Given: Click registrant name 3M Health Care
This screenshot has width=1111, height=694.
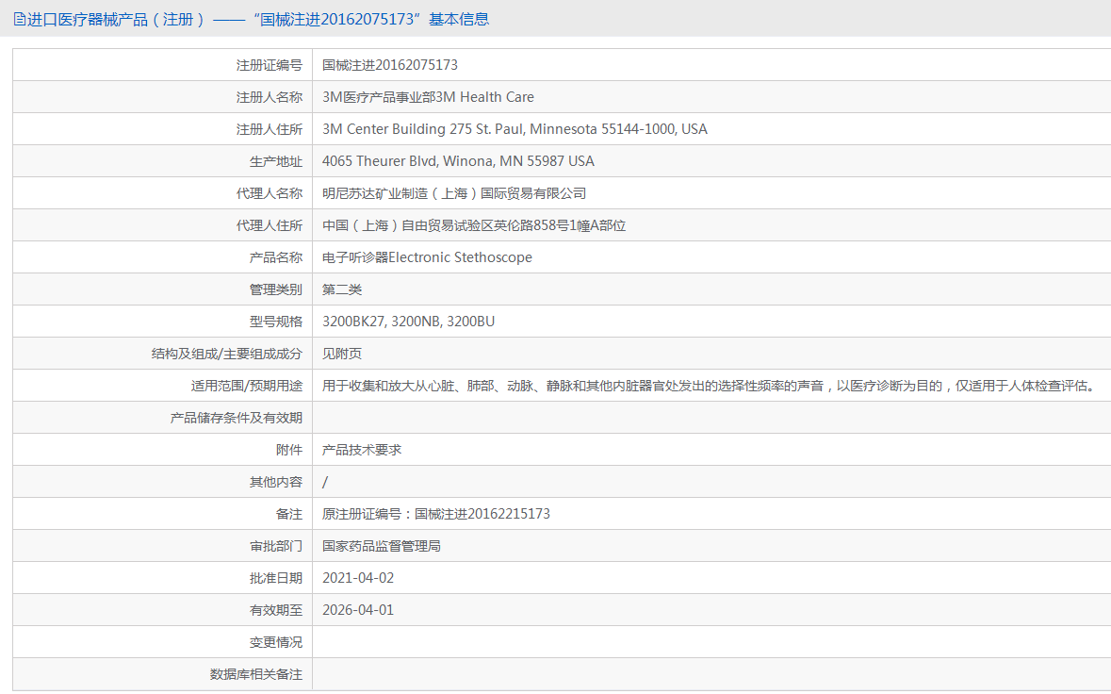Looking at the screenshot, I should (427, 97).
